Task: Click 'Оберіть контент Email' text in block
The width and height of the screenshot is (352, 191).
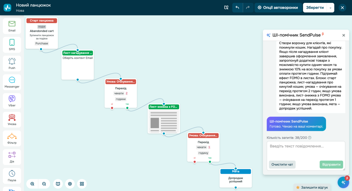Action: 78,58
